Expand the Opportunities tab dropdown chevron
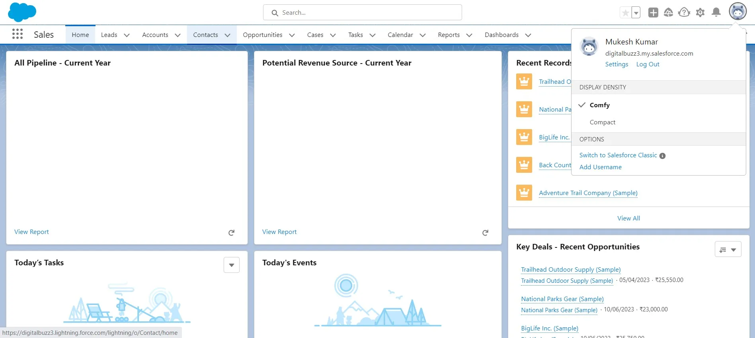 [x=292, y=35]
